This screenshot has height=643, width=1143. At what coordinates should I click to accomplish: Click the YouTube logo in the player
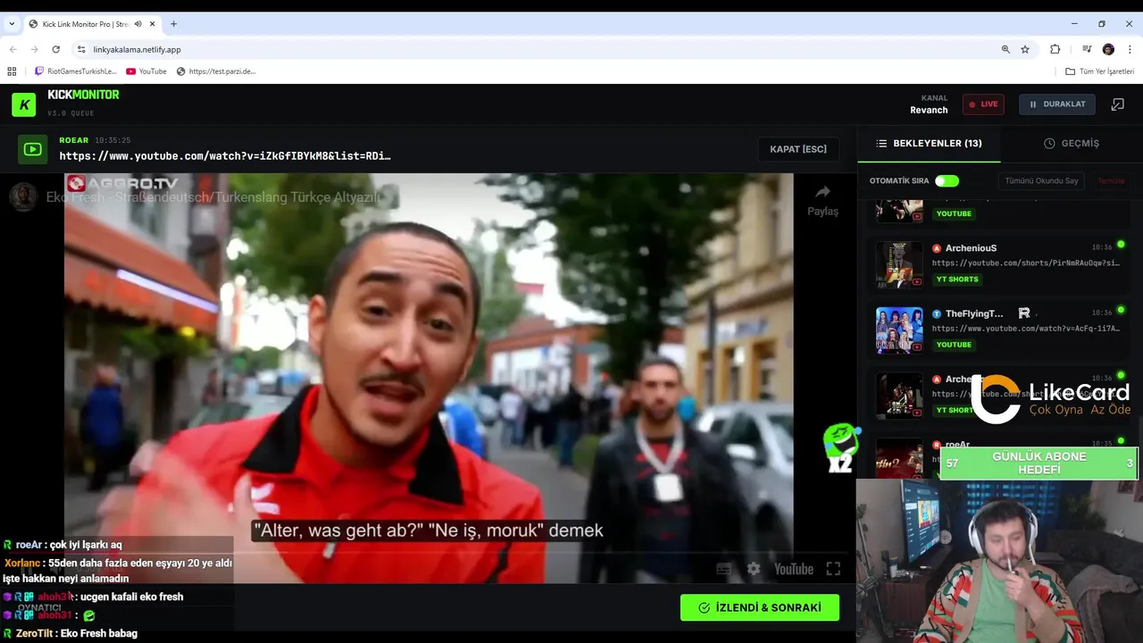pos(793,569)
